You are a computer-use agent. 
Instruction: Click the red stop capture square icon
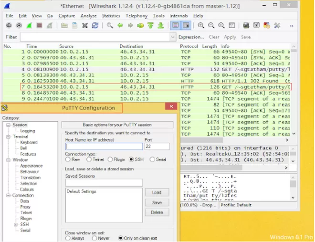40,26
